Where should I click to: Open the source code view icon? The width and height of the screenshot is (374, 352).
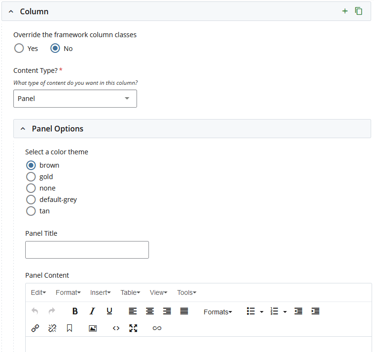[116, 328]
